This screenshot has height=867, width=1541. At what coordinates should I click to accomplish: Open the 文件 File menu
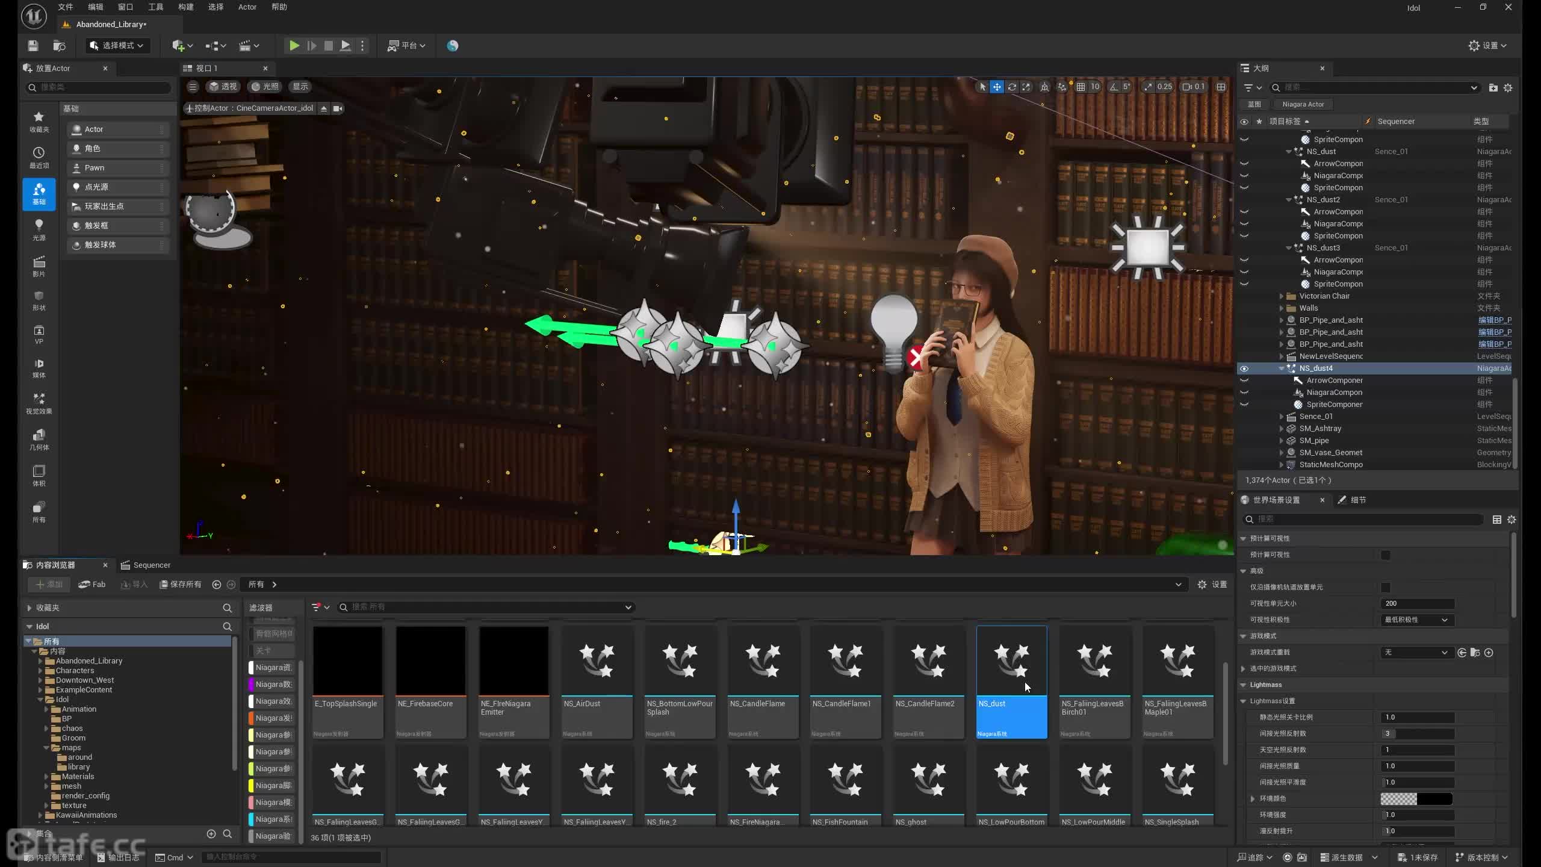66,7
